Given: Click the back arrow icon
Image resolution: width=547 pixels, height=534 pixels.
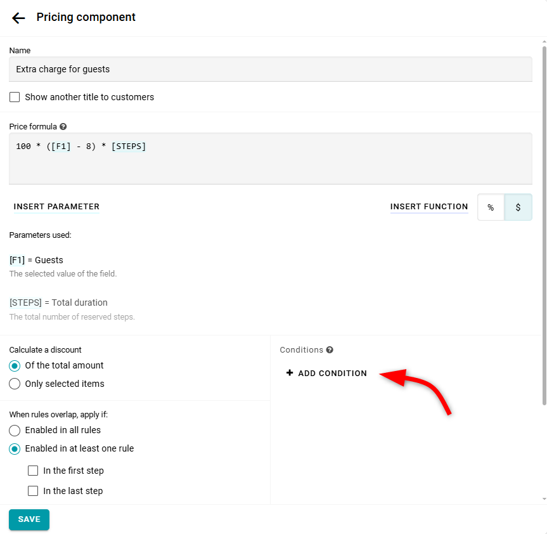Looking at the screenshot, I should point(18,18).
